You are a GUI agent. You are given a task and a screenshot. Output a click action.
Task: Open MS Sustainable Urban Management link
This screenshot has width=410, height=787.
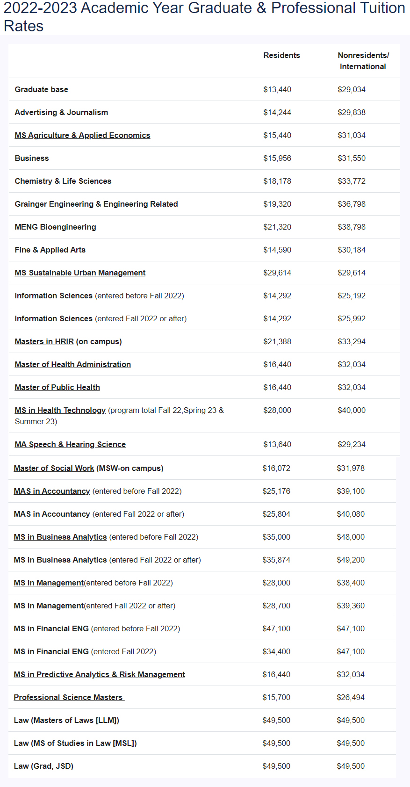point(80,273)
